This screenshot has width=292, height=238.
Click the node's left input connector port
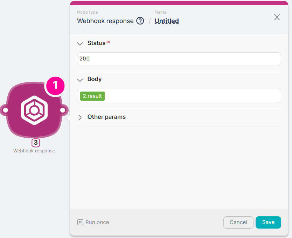pos(5,110)
